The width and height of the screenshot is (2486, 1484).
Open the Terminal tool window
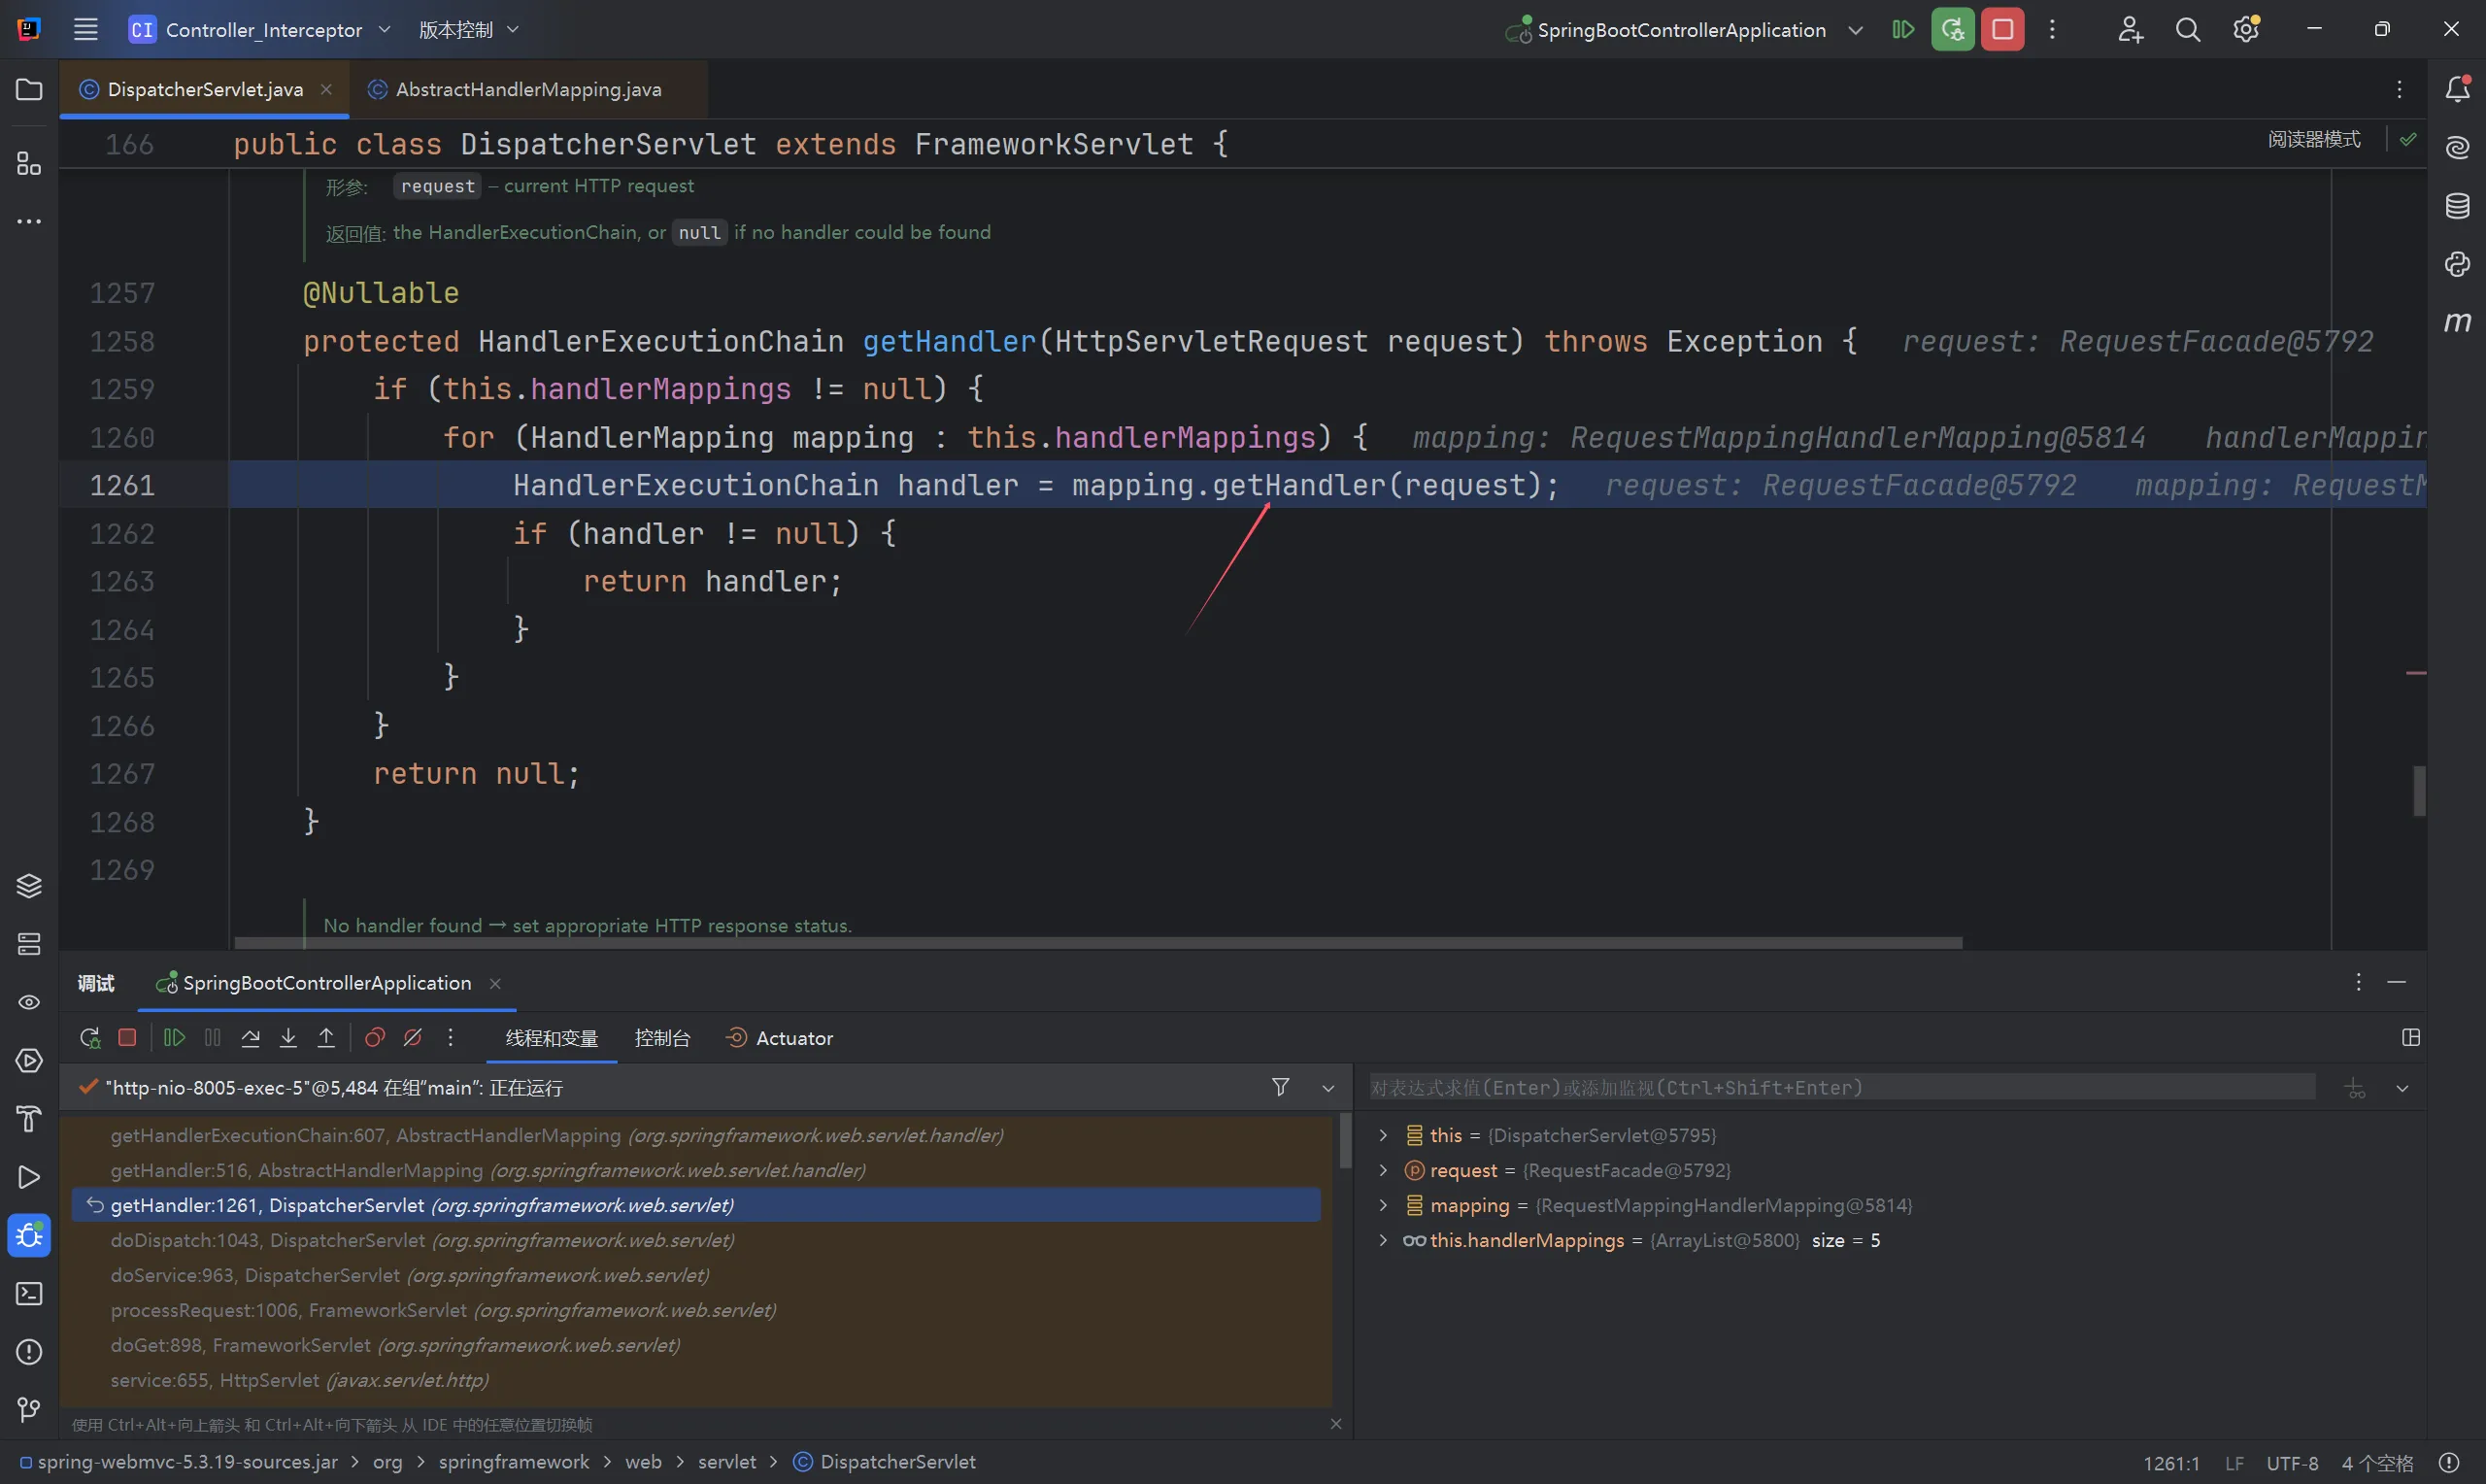point(29,1294)
